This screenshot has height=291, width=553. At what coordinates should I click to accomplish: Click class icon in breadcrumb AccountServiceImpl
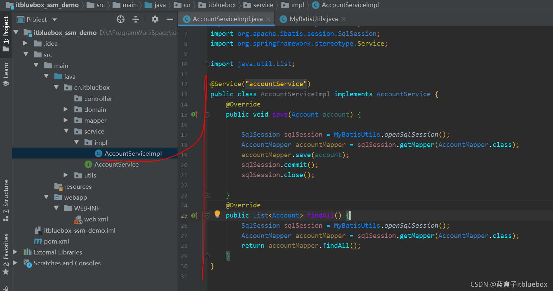(315, 5)
